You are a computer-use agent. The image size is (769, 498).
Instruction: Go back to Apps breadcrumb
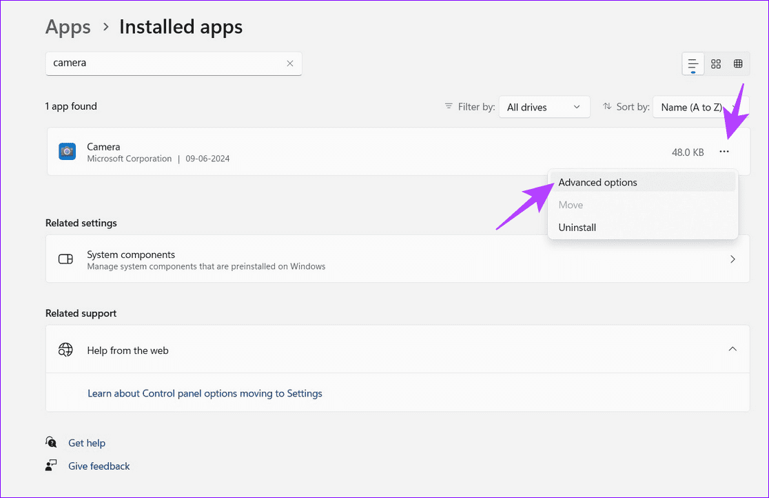tap(68, 27)
